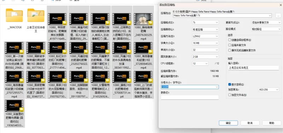This screenshot has height=133, width=283.
Task: Click the 取消 button
Action: (250, 123)
